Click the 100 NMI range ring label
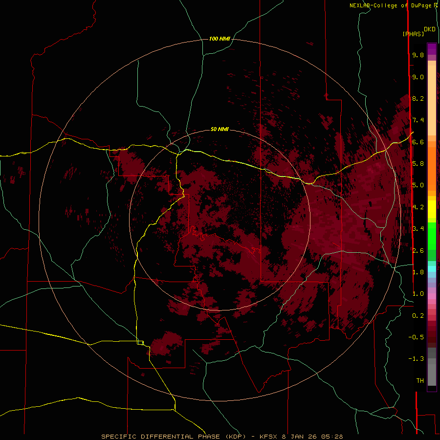Viewport: 440px width, 440px height. (220, 39)
